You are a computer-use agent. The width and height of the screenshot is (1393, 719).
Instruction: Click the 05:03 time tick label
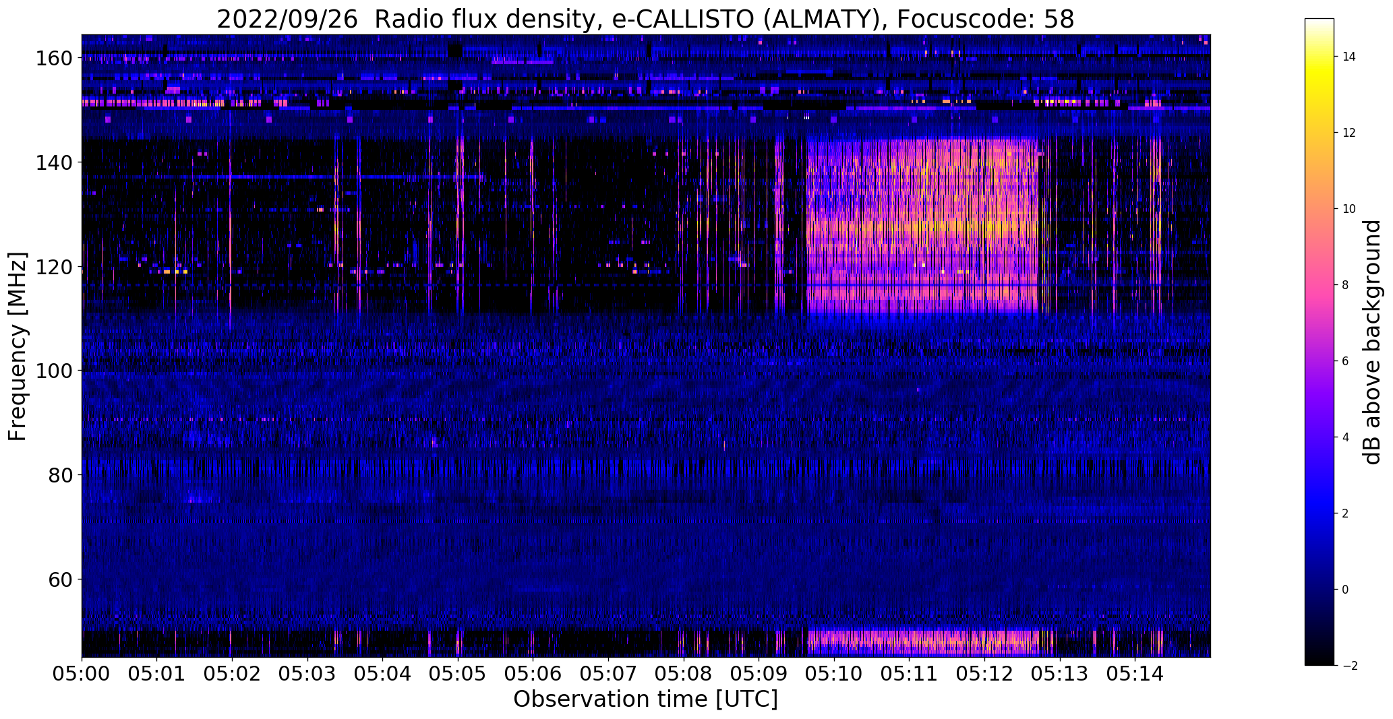pyautogui.click(x=307, y=674)
